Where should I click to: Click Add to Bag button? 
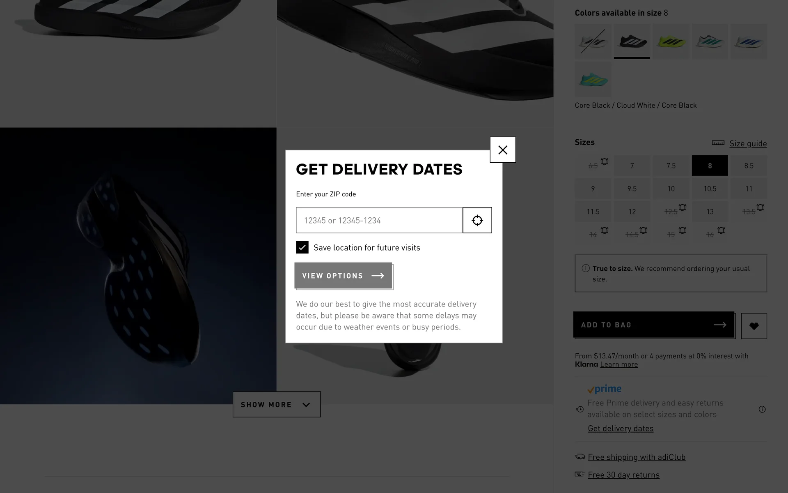tap(653, 325)
